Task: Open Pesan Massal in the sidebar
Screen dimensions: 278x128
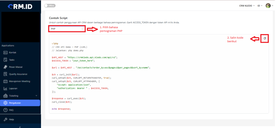Action: click(x=20, y=67)
